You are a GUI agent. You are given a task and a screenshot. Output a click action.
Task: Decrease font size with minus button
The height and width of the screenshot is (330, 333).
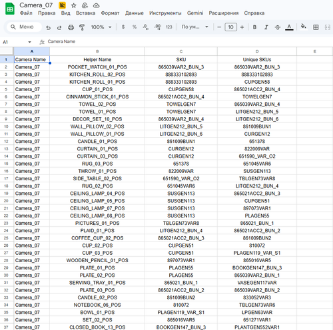219,27
